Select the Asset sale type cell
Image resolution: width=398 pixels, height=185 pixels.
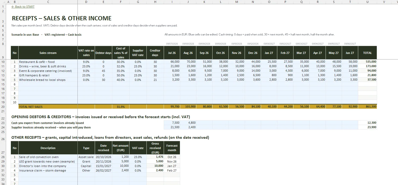86,157
